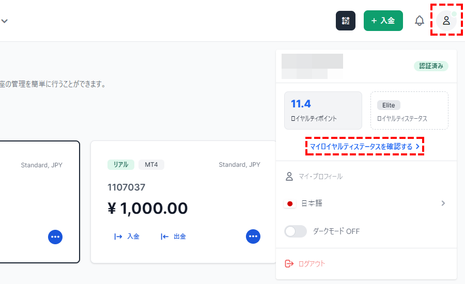Viewport: 465px width, 284px height.
Task: Toggle the ダークモード switch
Action: coord(296,231)
